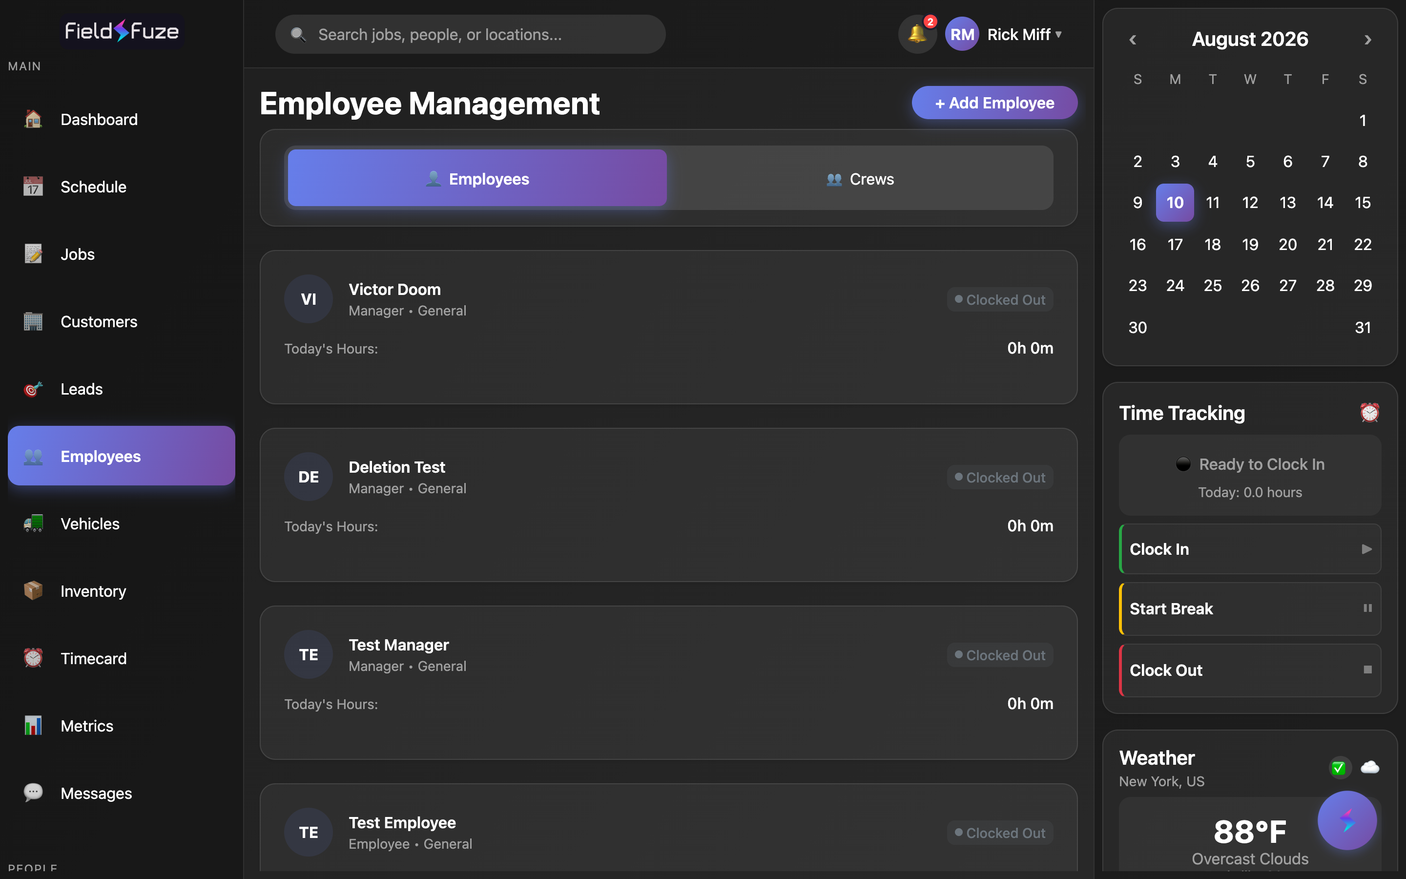Viewport: 1406px width, 879px height.
Task: Click the Time Tracking alarm clock icon
Action: click(1369, 413)
